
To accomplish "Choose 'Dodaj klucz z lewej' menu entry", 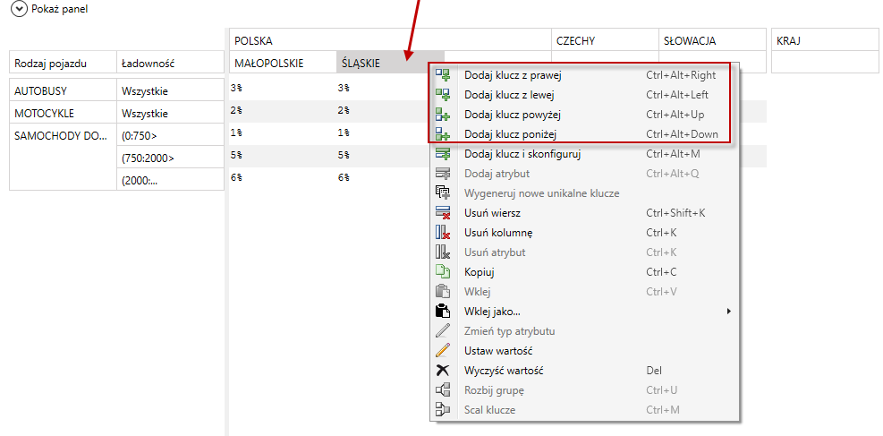I will click(582, 95).
